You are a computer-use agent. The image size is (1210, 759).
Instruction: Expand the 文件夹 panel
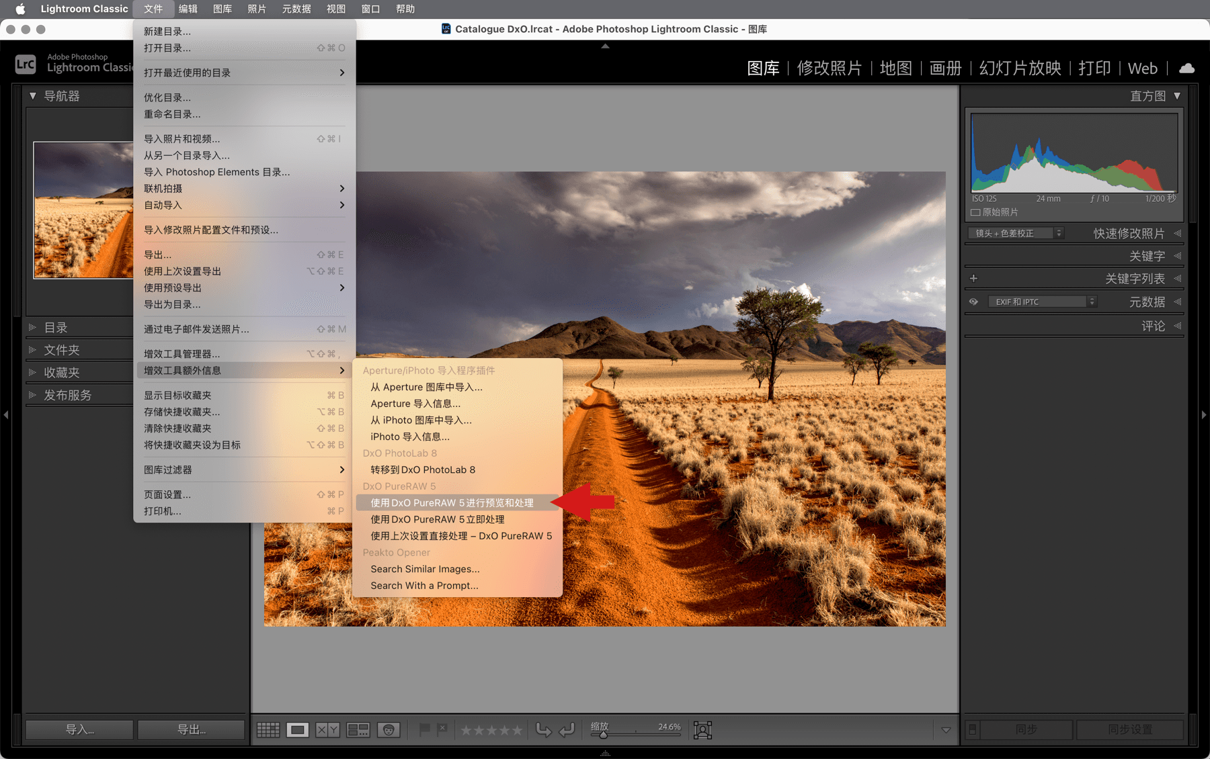[x=32, y=350]
